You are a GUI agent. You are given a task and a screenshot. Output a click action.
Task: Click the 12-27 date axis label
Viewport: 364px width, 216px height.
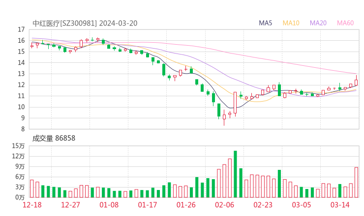70,205
